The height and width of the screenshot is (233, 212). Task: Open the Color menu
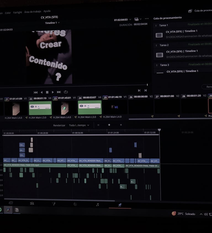pyautogui.click(x=8, y=13)
